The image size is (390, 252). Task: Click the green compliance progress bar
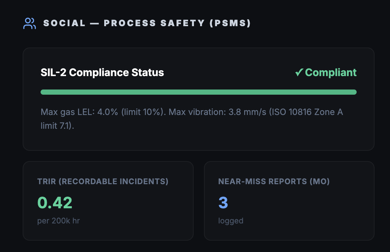(x=198, y=92)
